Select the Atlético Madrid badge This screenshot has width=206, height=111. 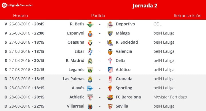pyautogui.click(x=110, y=70)
